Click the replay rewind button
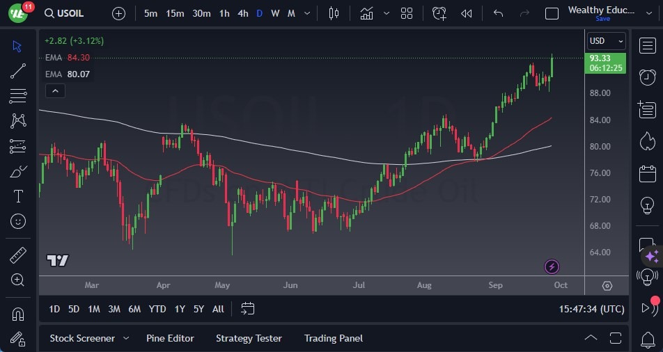The width and height of the screenshot is (663, 352). 466,13
